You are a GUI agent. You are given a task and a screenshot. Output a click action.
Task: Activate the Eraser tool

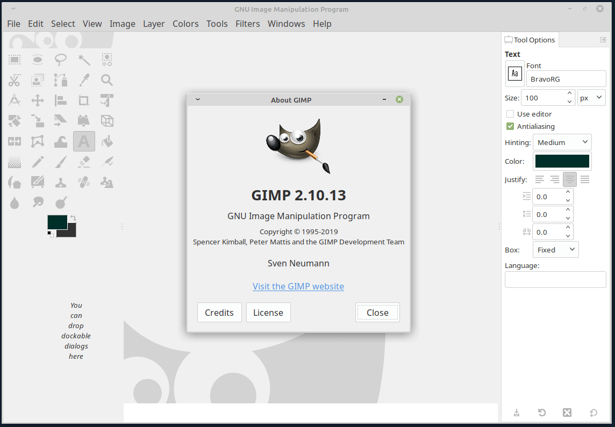(84, 161)
